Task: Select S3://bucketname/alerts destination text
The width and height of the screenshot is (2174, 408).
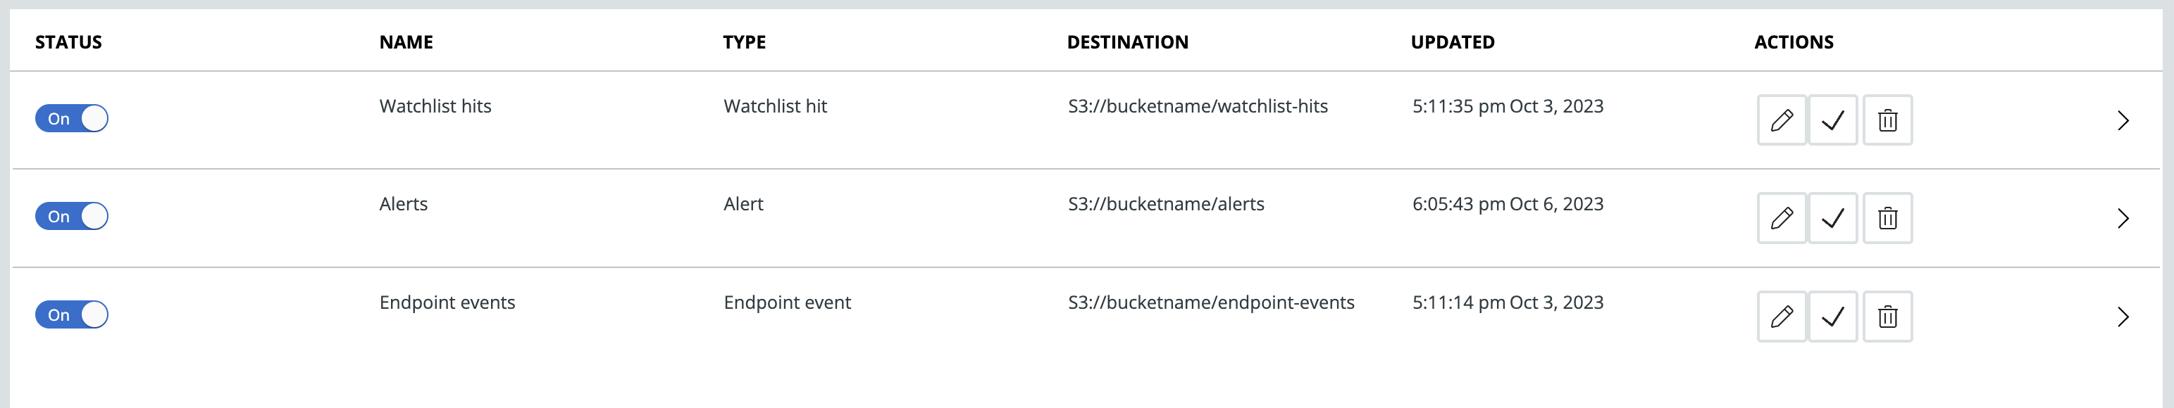Action: [1165, 204]
